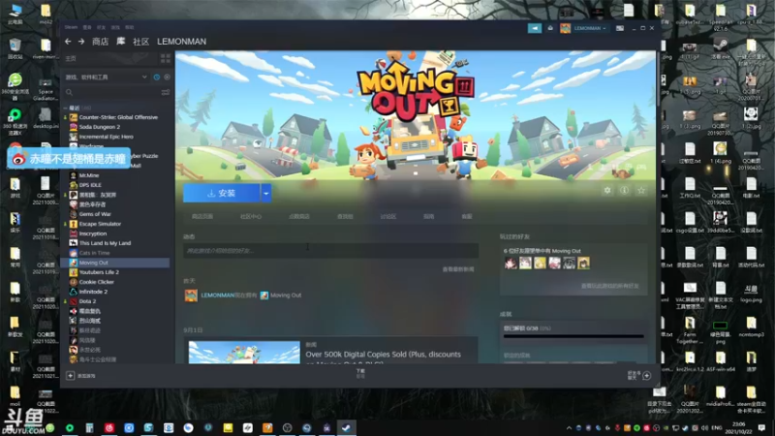Click the orange taskbar application icon

pyautogui.click(x=267, y=427)
